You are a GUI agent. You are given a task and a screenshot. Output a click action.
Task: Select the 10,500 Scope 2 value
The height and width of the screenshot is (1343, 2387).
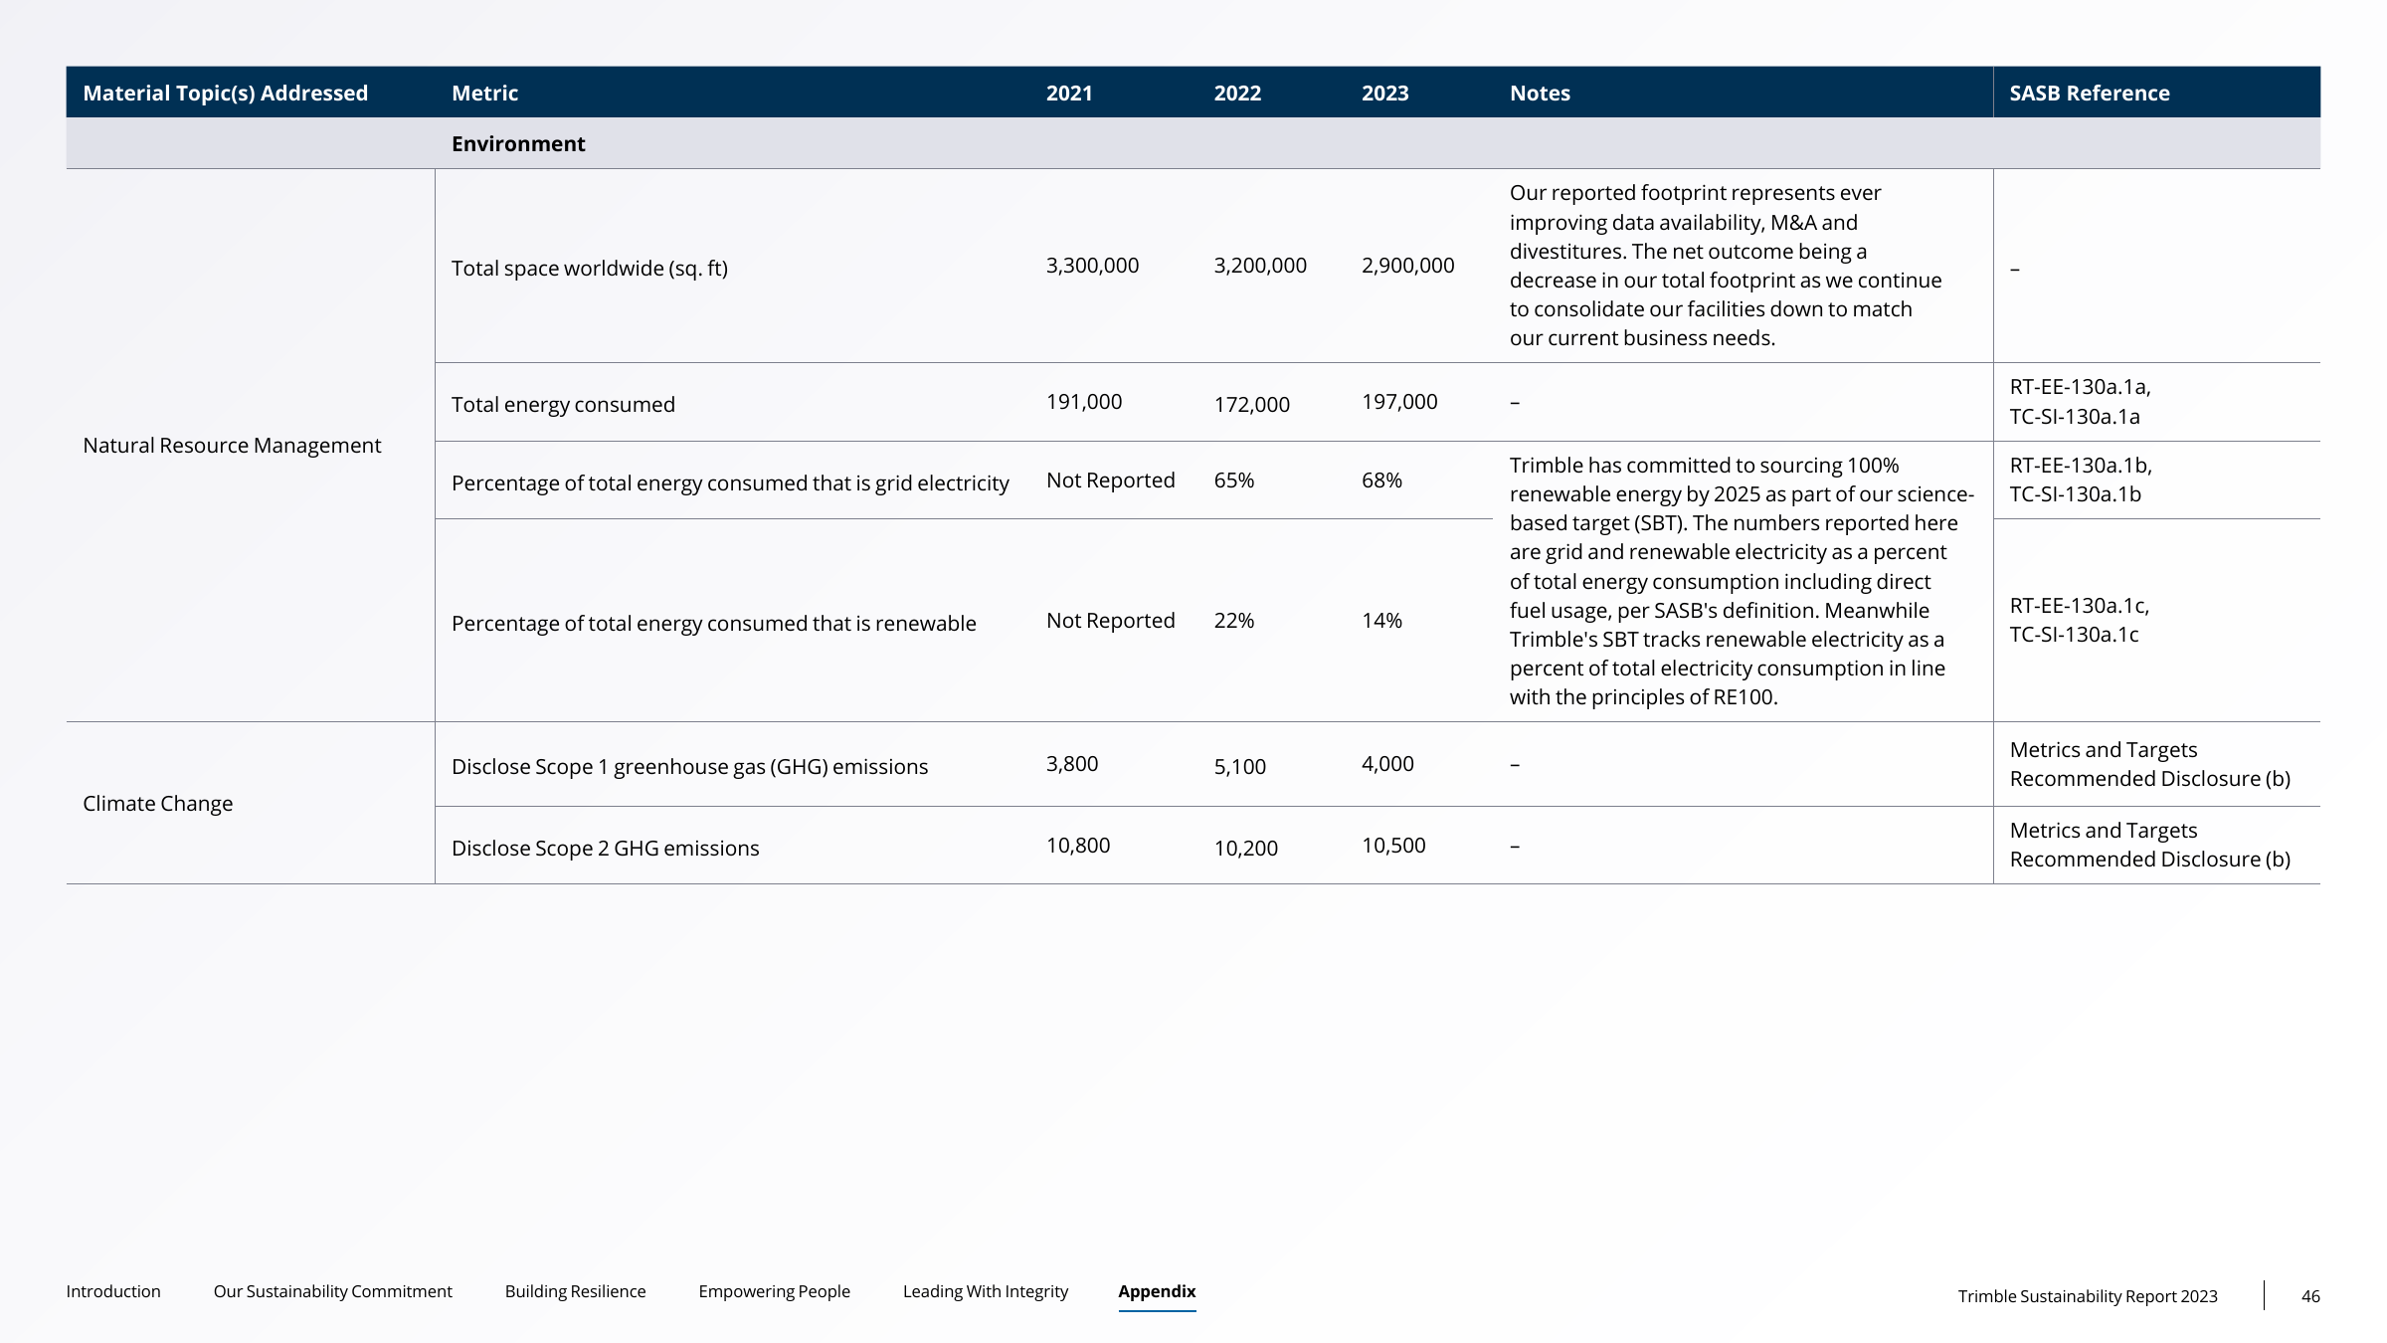pos(1392,846)
